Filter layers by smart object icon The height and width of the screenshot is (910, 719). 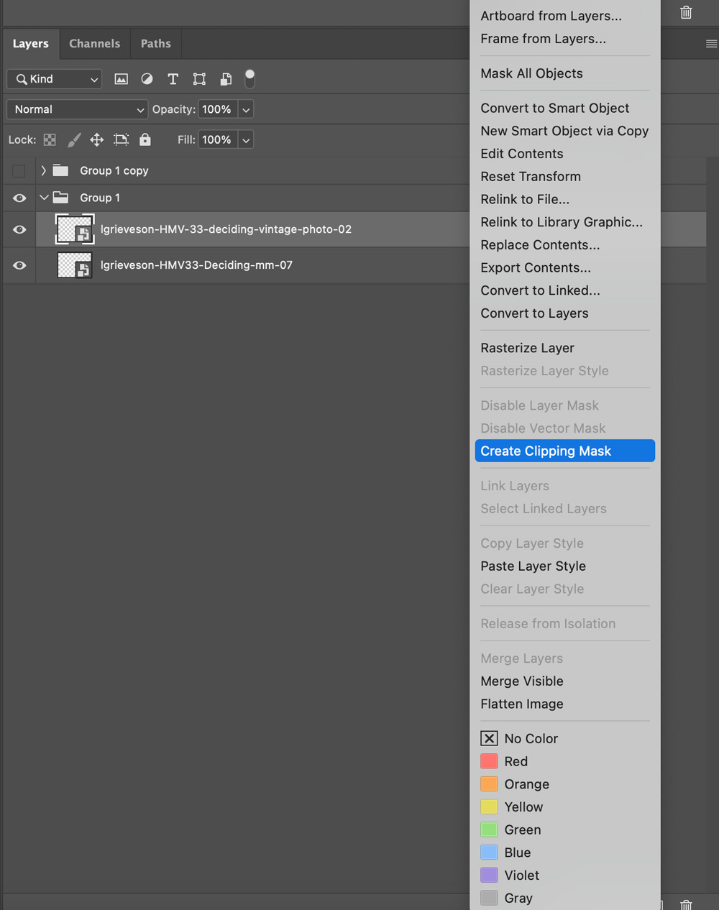pos(225,79)
